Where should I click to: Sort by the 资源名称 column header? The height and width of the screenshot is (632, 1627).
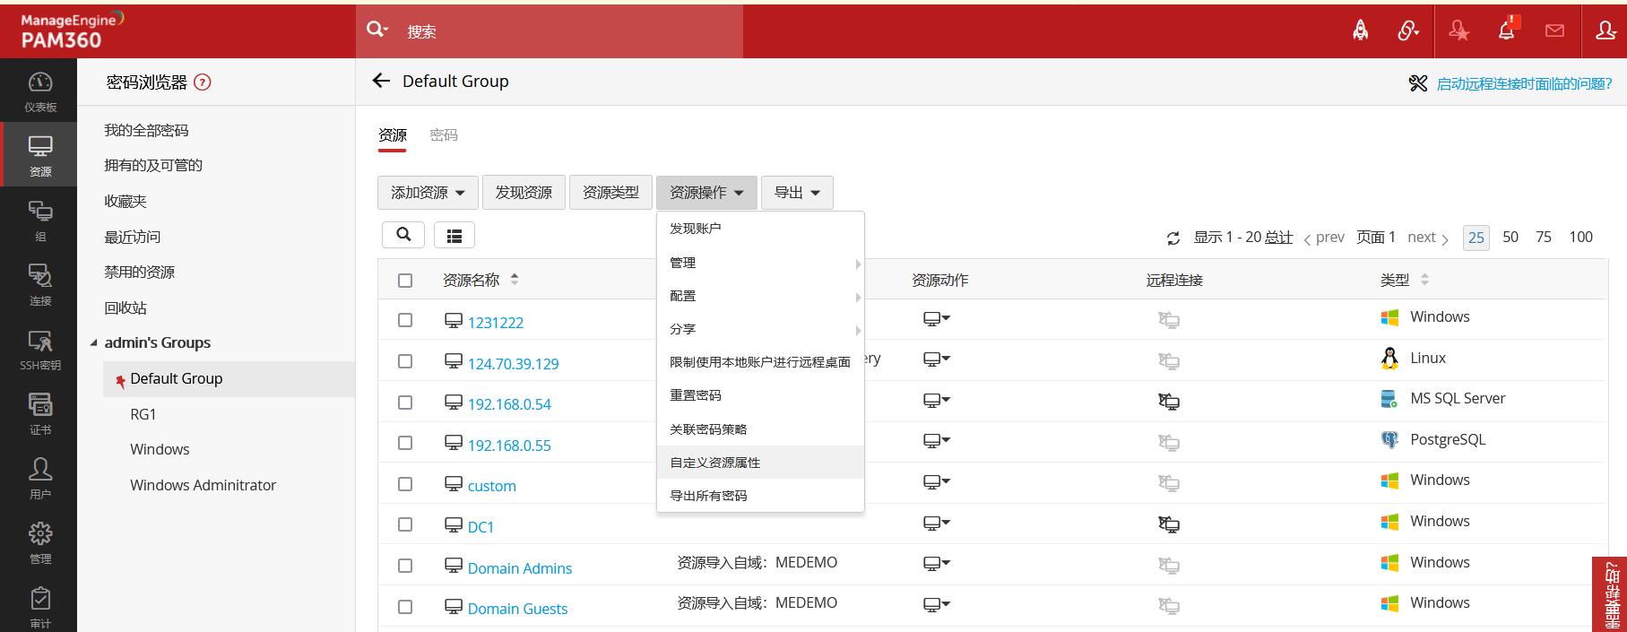point(471,281)
